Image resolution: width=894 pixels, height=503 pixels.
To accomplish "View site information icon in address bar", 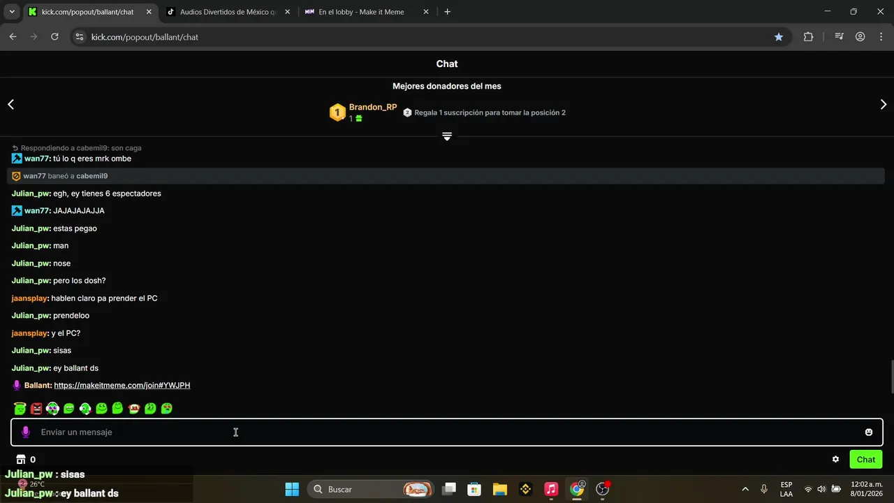I will (80, 37).
